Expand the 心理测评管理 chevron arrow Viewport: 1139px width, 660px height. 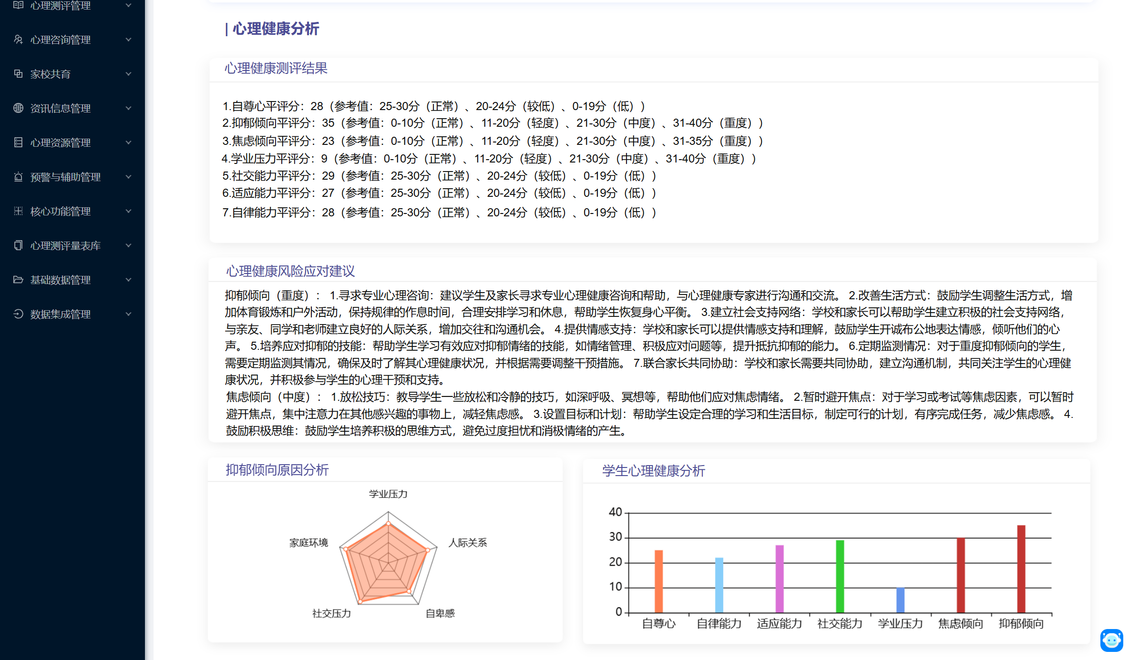pos(128,5)
